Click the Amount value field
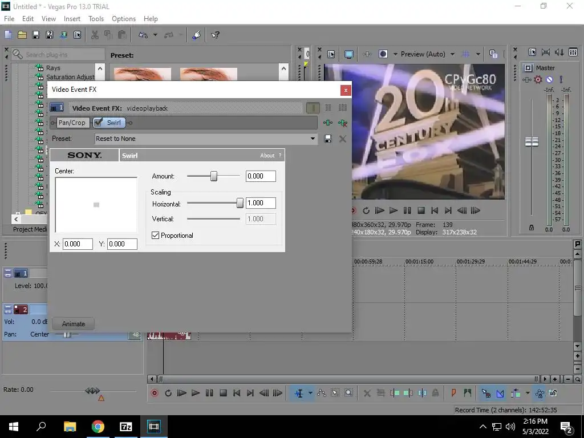Image resolution: width=584 pixels, height=438 pixels. click(x=261, y=176)
